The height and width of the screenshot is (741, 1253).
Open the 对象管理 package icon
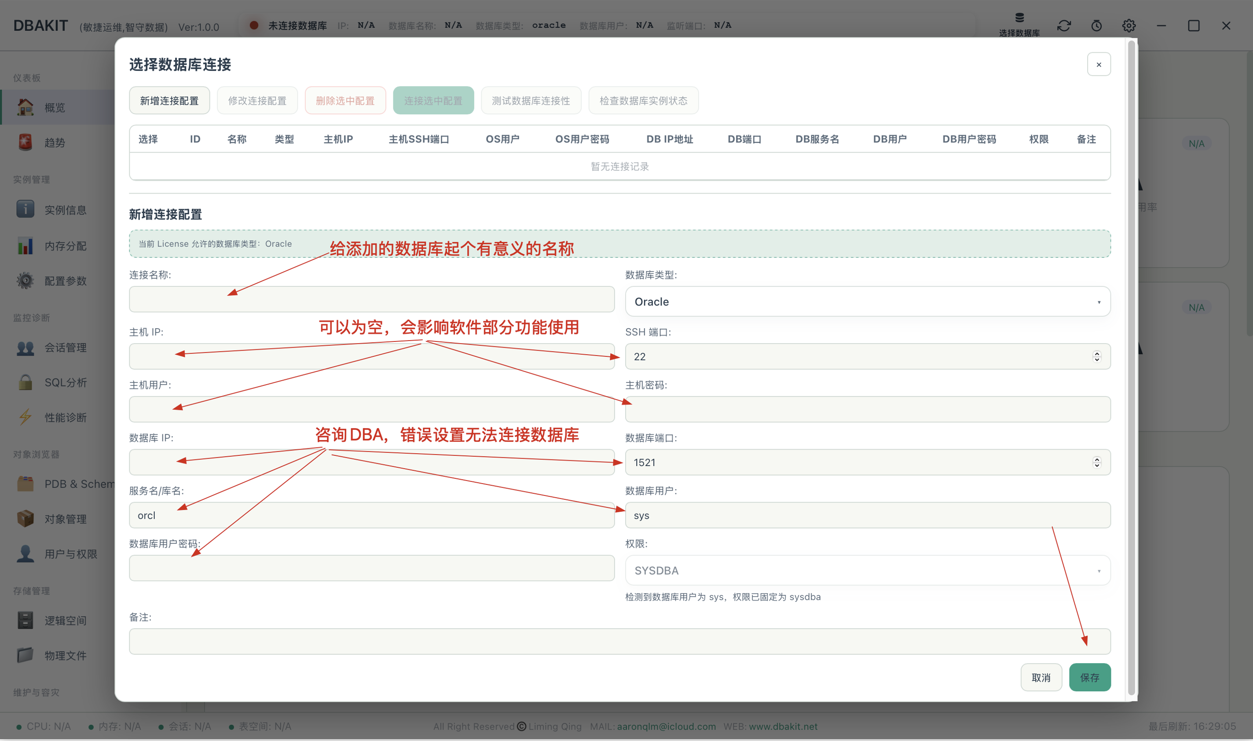(x=25, y=519)
